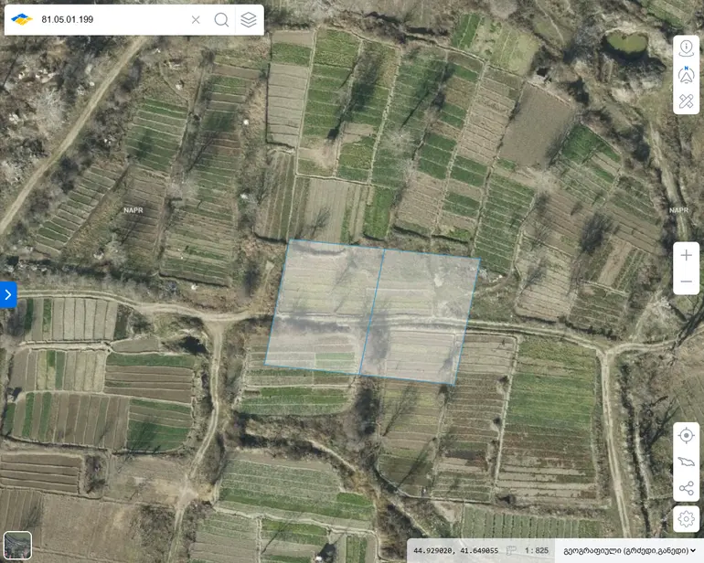Activate the identify info pin tool
Screen dimensions: 704x563
[686, 48]
